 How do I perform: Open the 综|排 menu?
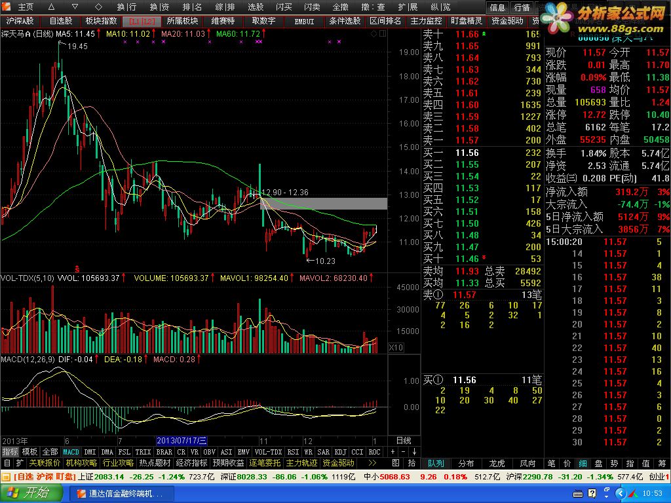pos(225,7)
